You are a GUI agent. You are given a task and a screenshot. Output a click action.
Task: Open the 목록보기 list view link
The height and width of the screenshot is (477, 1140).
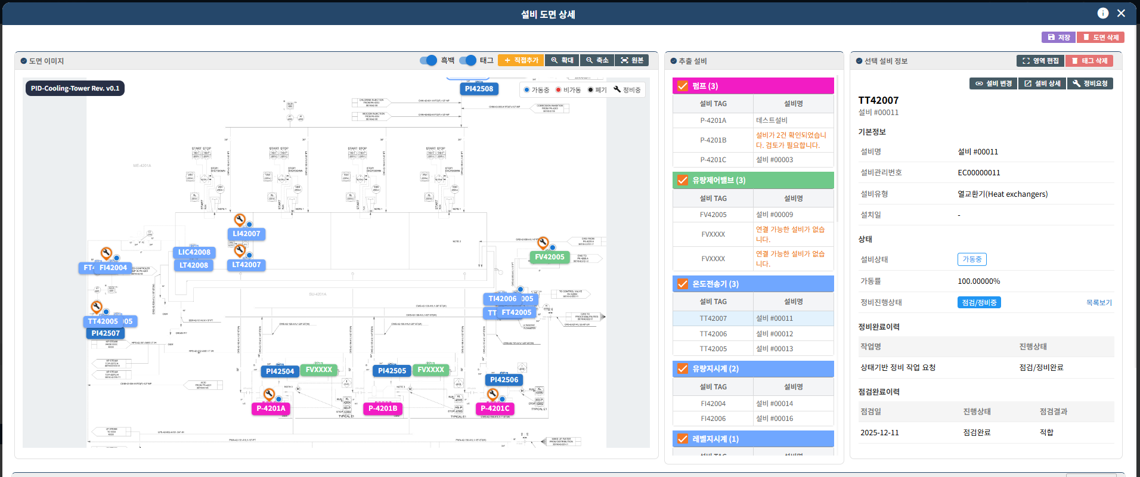[1099, 303]
